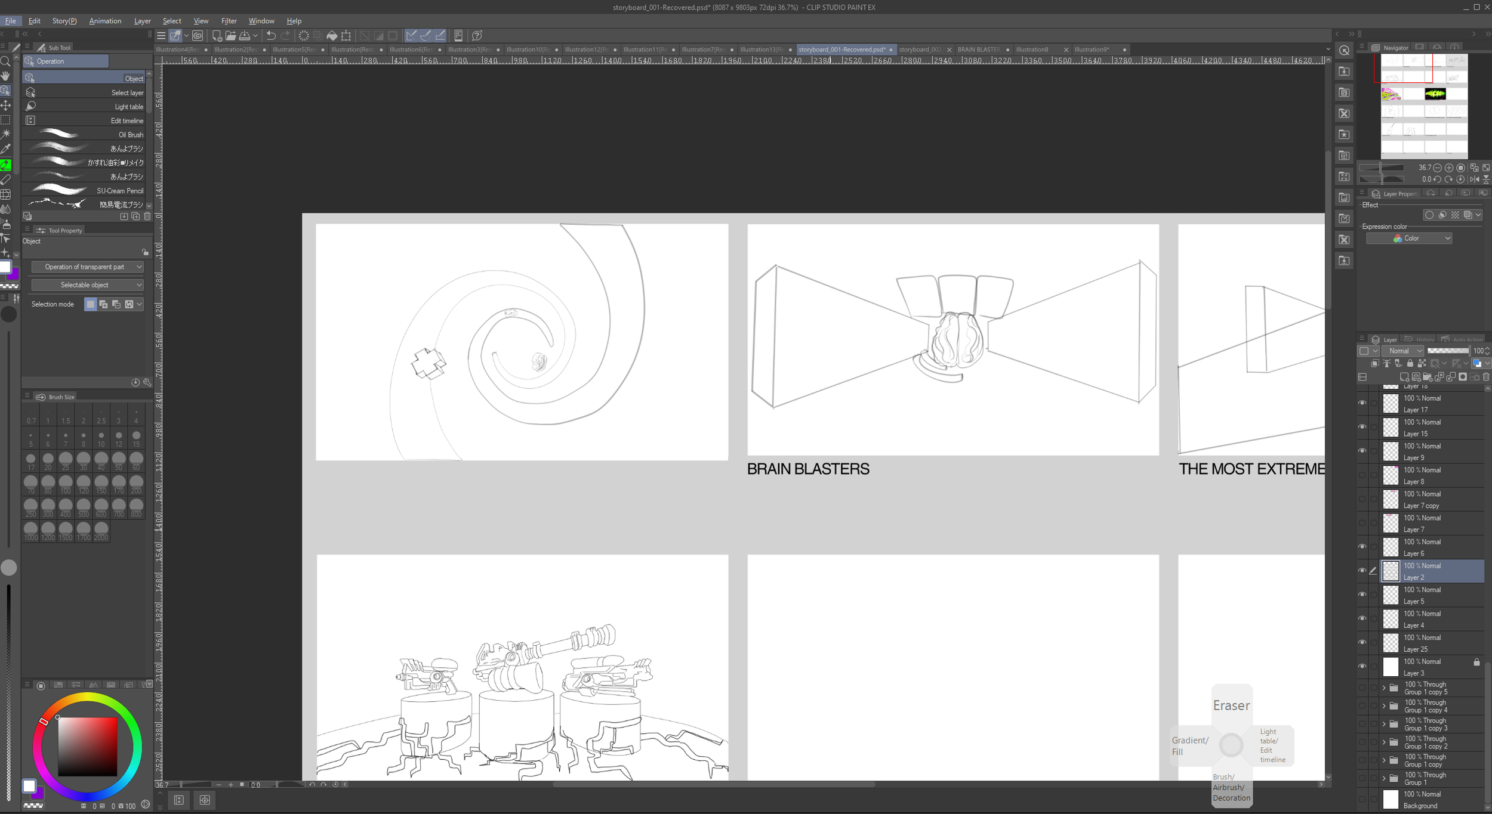Expand the Group 1 copy 4 folder

pos(1384,707)
